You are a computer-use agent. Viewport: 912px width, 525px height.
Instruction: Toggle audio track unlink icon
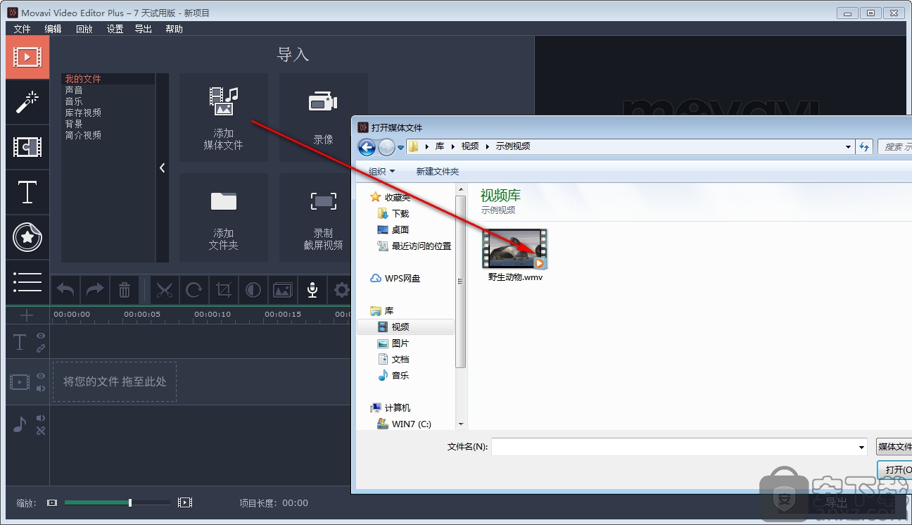click(41, 430)
